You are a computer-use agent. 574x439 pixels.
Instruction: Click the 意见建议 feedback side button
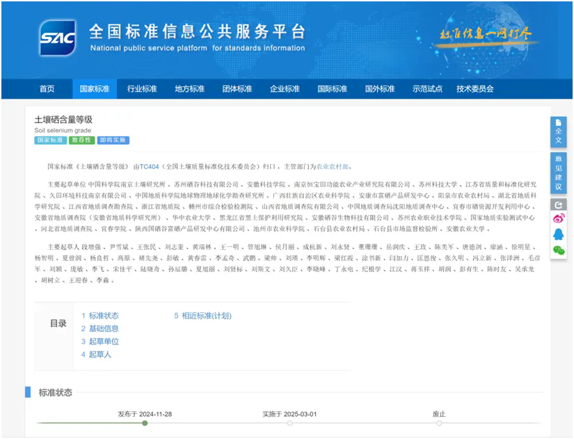[x=558, y=173]
